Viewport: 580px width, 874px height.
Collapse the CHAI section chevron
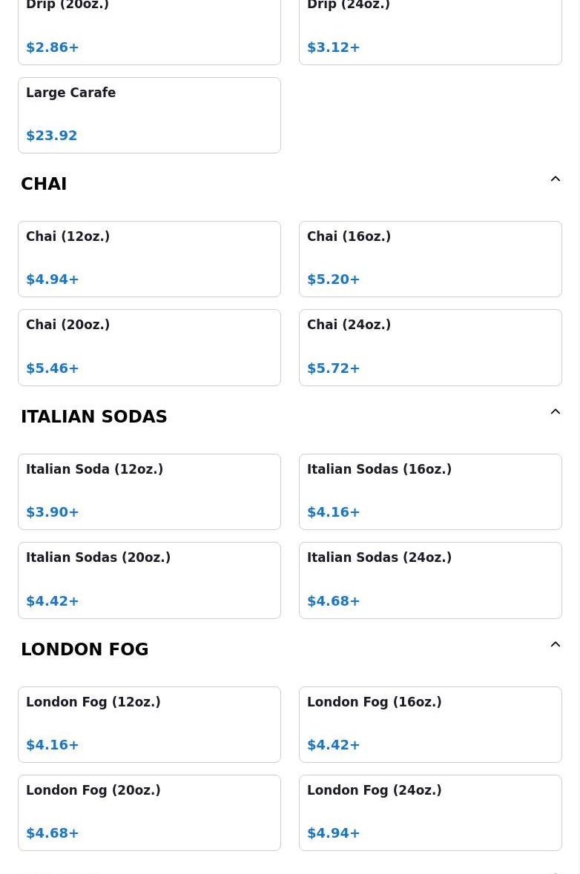pyautogui.click(x=555, y=179)
